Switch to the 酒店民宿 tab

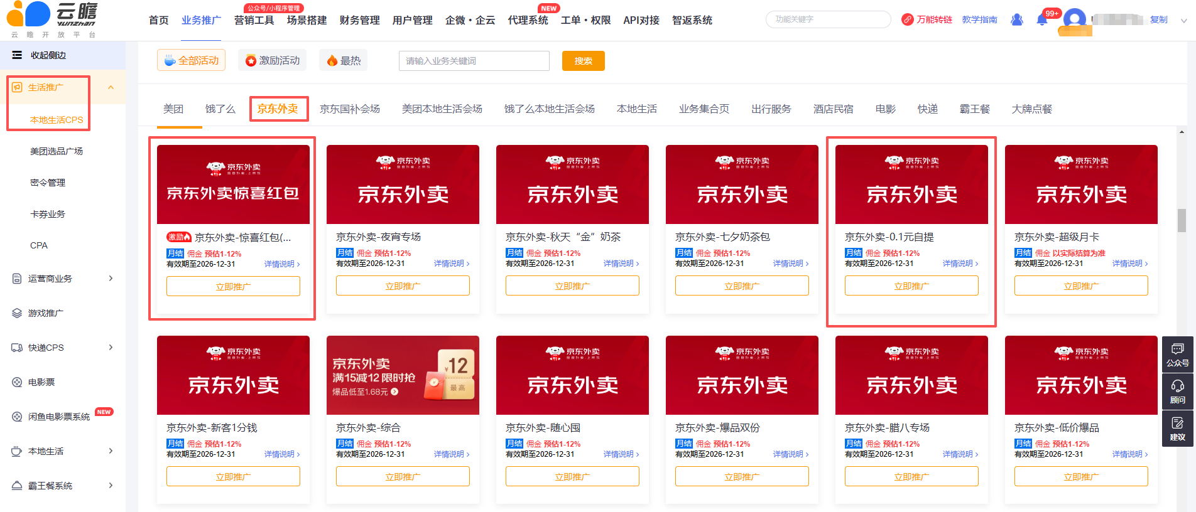tap(834, 109)
